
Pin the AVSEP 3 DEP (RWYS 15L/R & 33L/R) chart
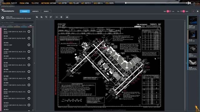pyautogui.click(x=29, y=58)
